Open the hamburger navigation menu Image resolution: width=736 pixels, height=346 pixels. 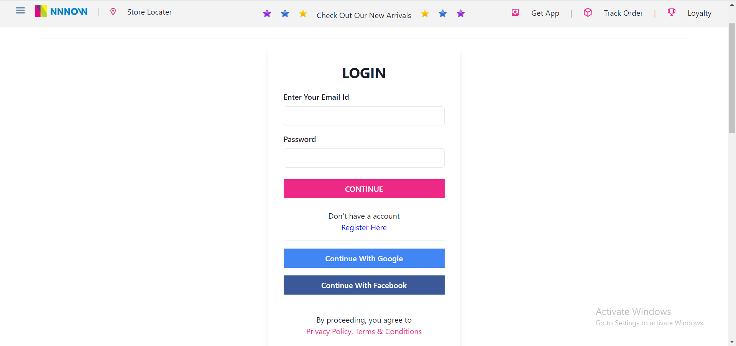click(20, 11)
